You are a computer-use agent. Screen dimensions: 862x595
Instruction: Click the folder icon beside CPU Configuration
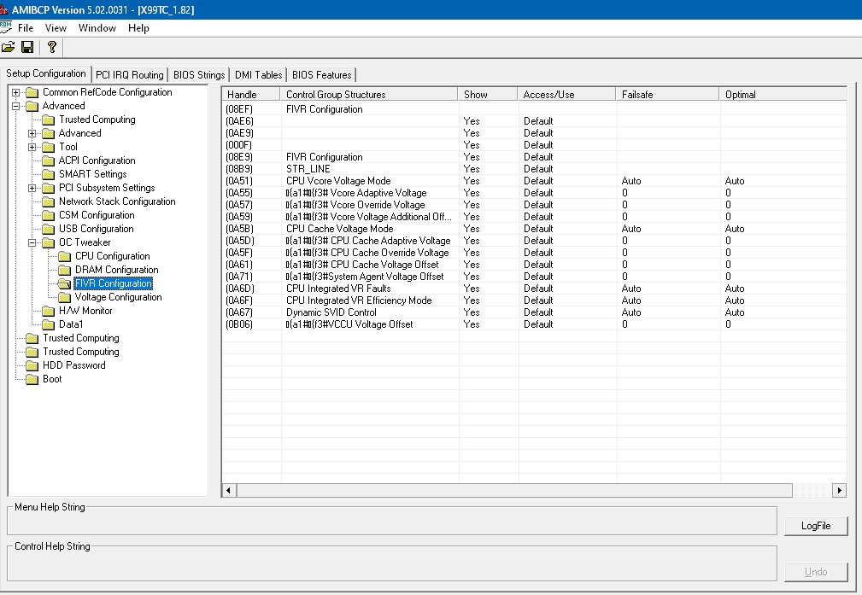pos(65,257)
